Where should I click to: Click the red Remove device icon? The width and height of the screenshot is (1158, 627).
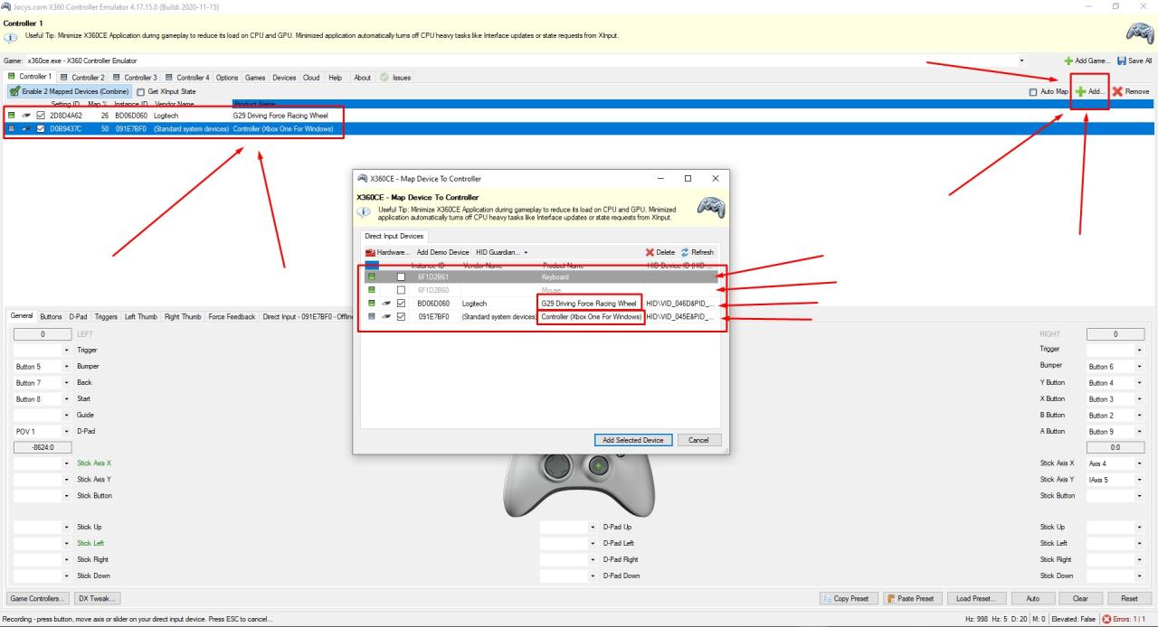(x=1118, y=91)
